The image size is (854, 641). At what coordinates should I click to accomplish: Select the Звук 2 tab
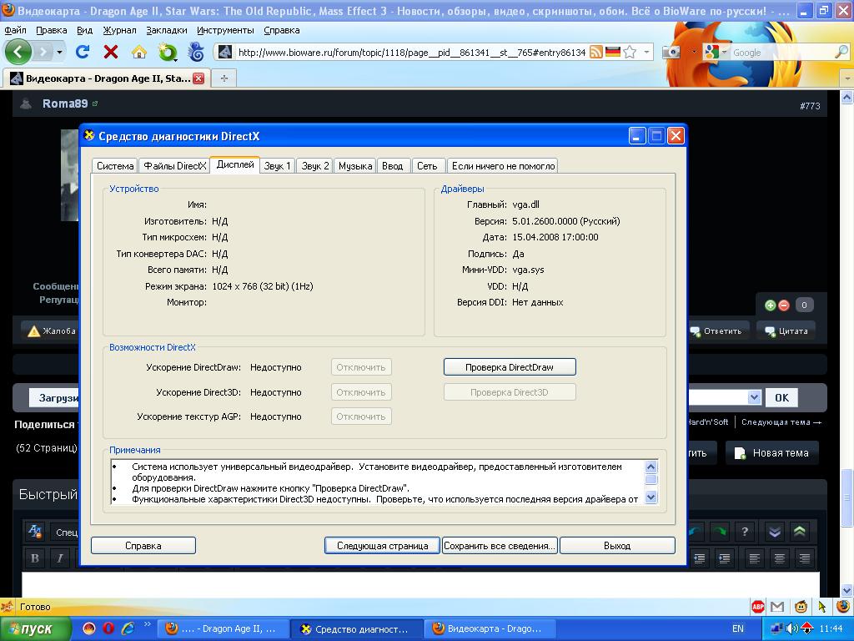pos(315,166)
